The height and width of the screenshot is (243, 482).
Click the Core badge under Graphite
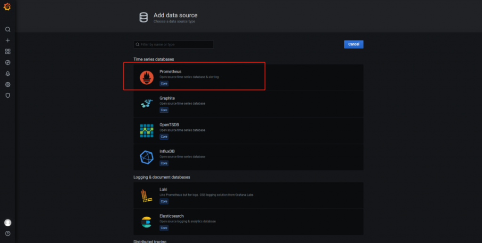tap(164, 110)
